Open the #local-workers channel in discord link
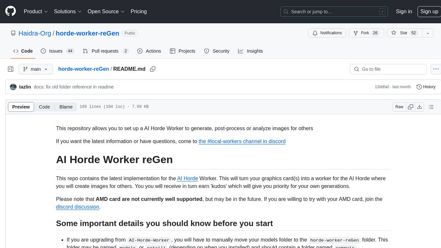The image size is (441, 248). 242,141
